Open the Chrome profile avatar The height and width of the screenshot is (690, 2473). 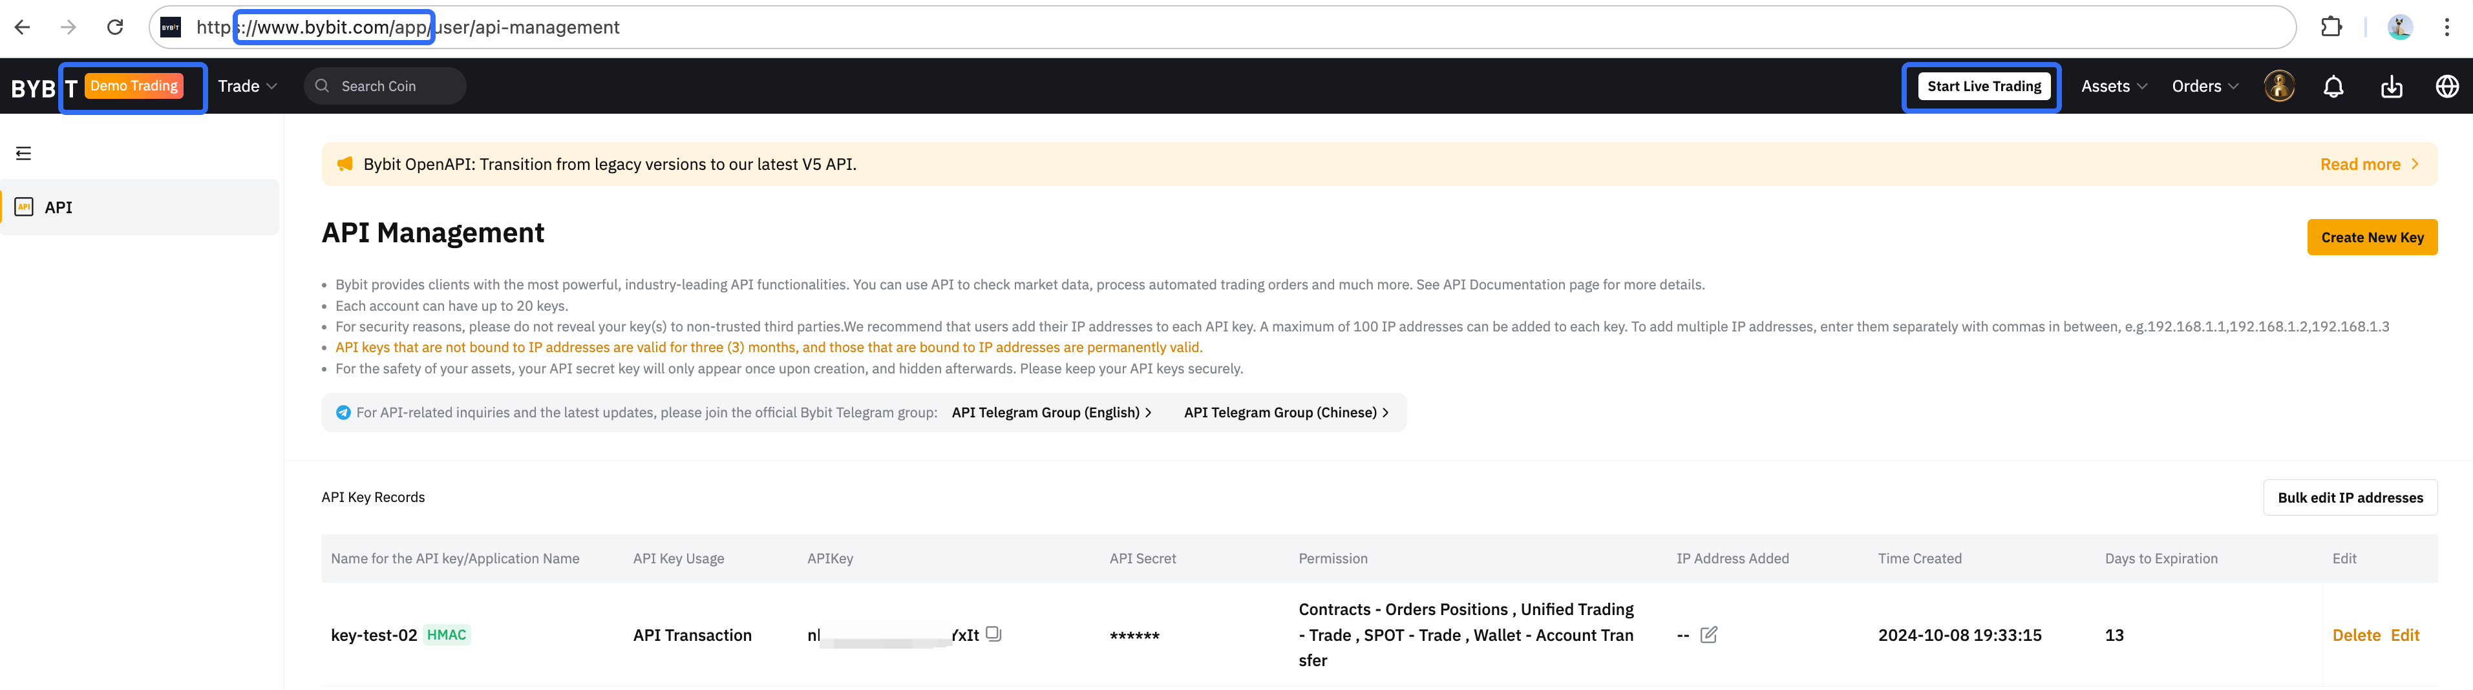pos(2400,27)
